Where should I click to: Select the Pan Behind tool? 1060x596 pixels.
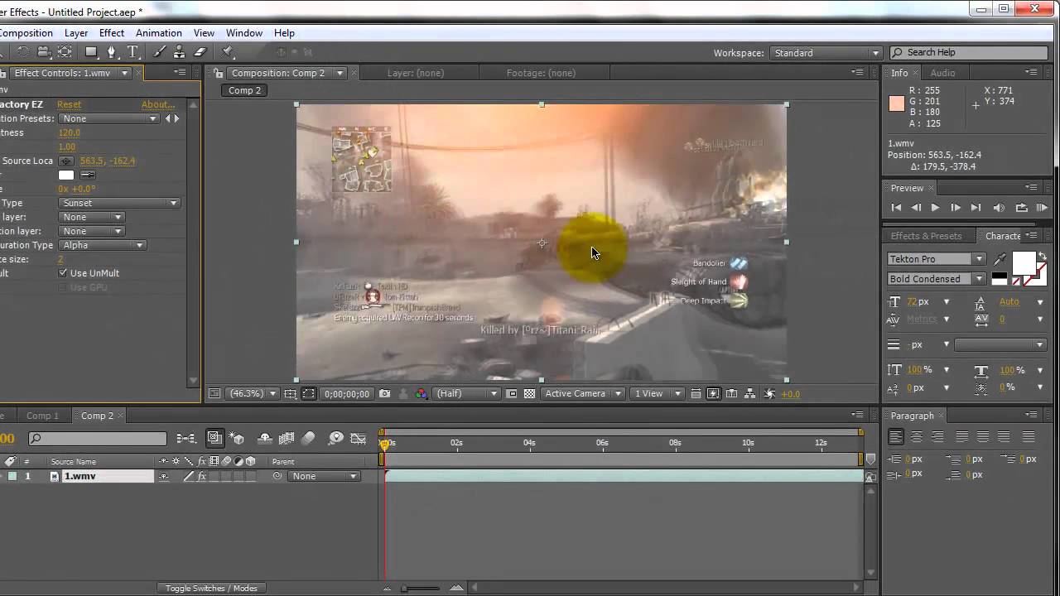click(x=65, y=52)
